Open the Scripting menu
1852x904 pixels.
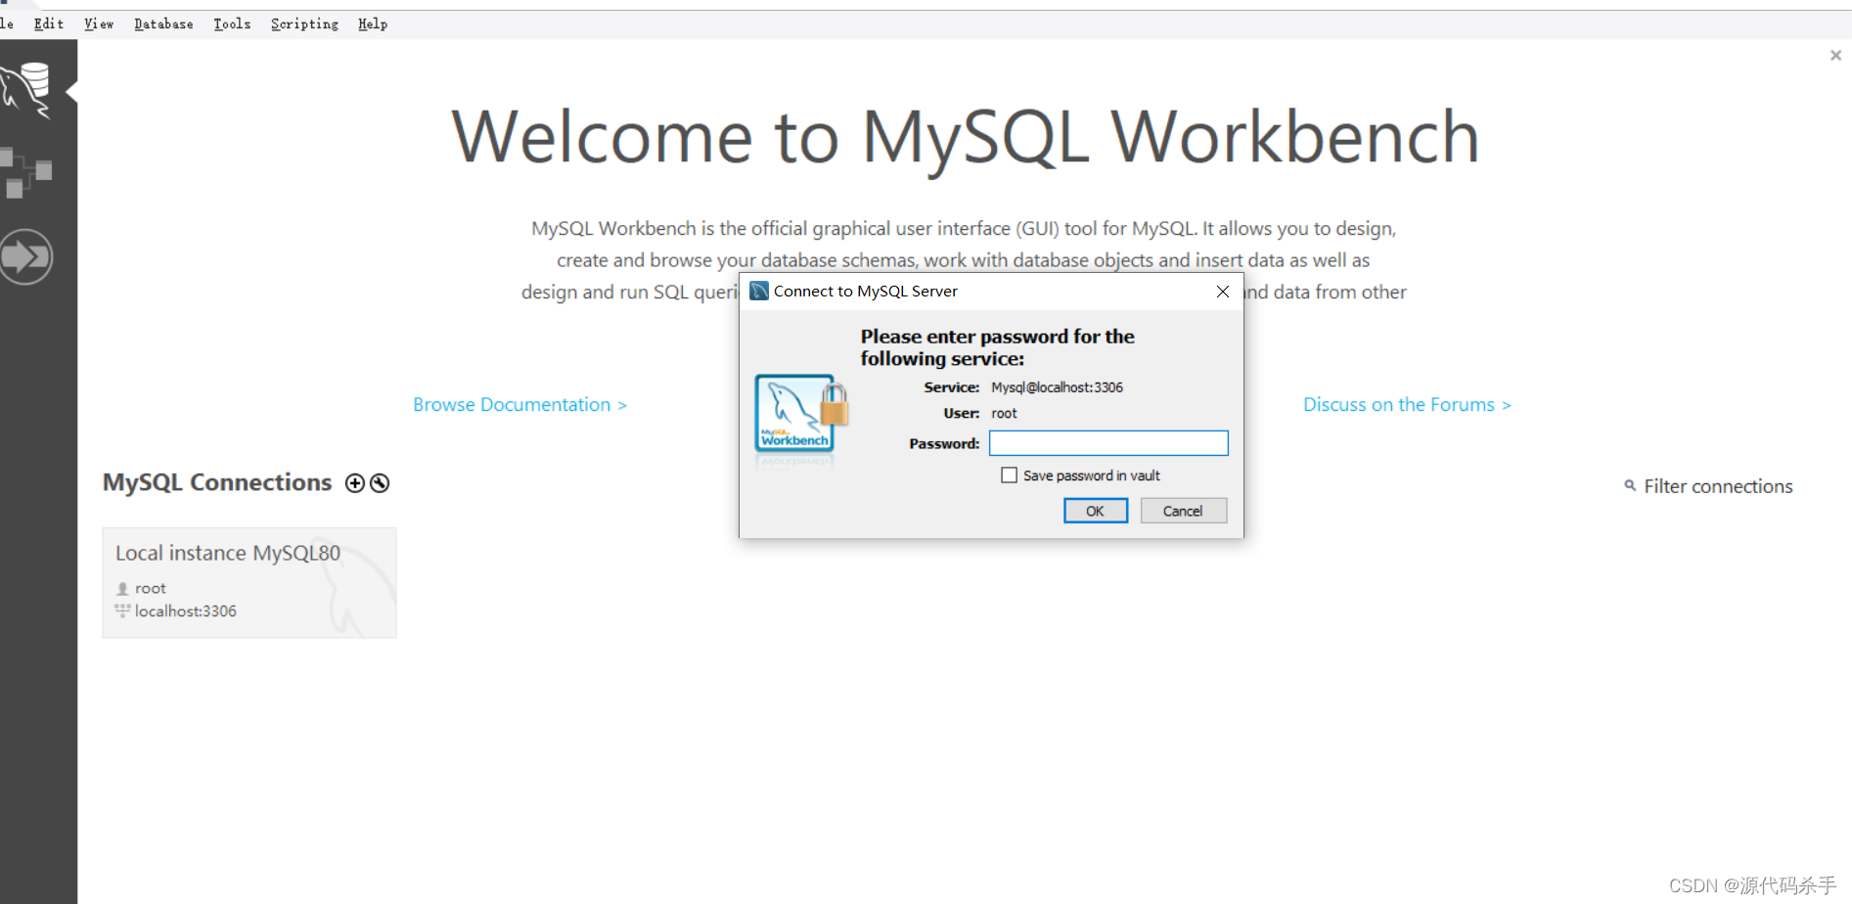(x=303, y=23)
